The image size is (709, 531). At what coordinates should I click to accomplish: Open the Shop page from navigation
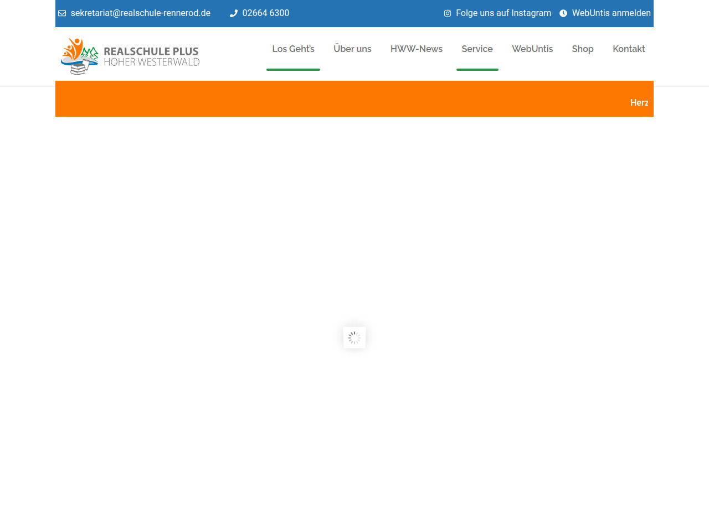coord(582,49)
